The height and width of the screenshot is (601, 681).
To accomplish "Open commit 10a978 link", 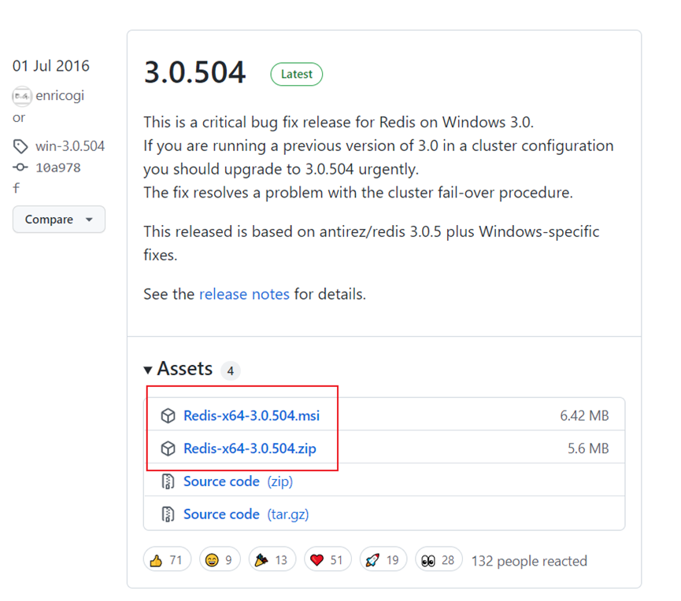I will coord(58,168).
